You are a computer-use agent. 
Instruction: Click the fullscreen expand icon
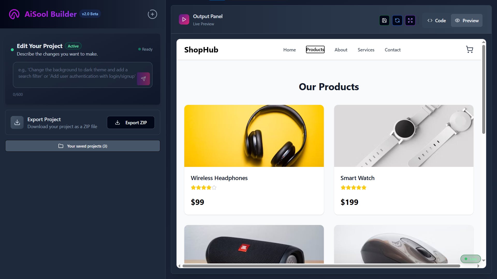pos(410,20)
